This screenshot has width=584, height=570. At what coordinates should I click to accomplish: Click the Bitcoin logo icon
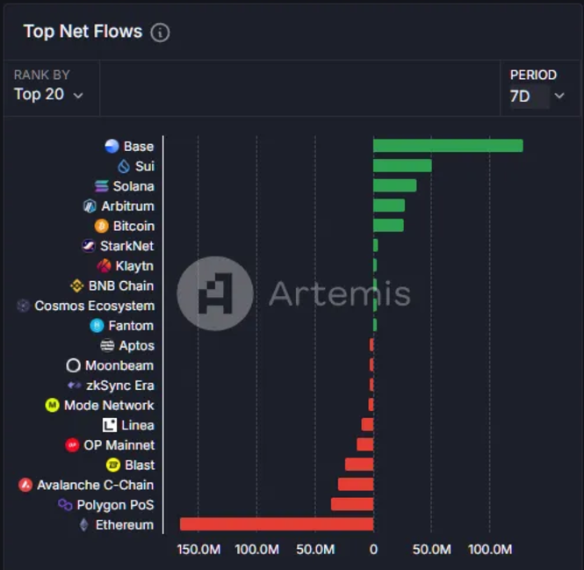coord(101,226)
